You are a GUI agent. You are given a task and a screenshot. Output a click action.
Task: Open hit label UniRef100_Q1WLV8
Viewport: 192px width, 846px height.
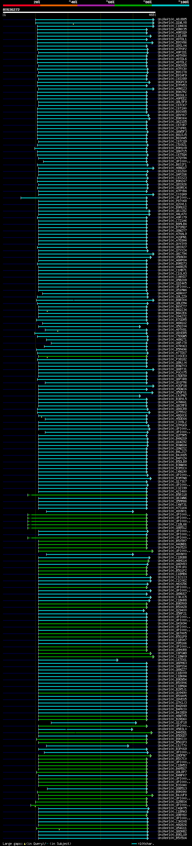(172, 23)
